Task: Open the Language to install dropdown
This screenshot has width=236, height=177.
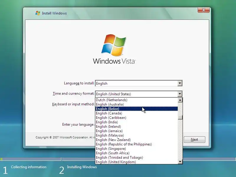Action: (139, 83)
